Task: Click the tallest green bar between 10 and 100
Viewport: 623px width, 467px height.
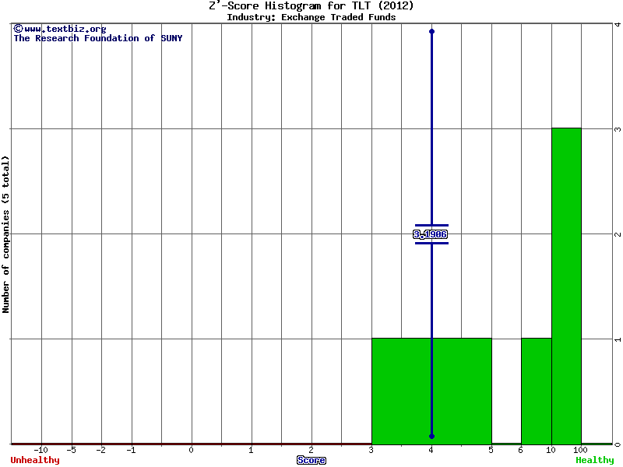Action: (567, 286)
